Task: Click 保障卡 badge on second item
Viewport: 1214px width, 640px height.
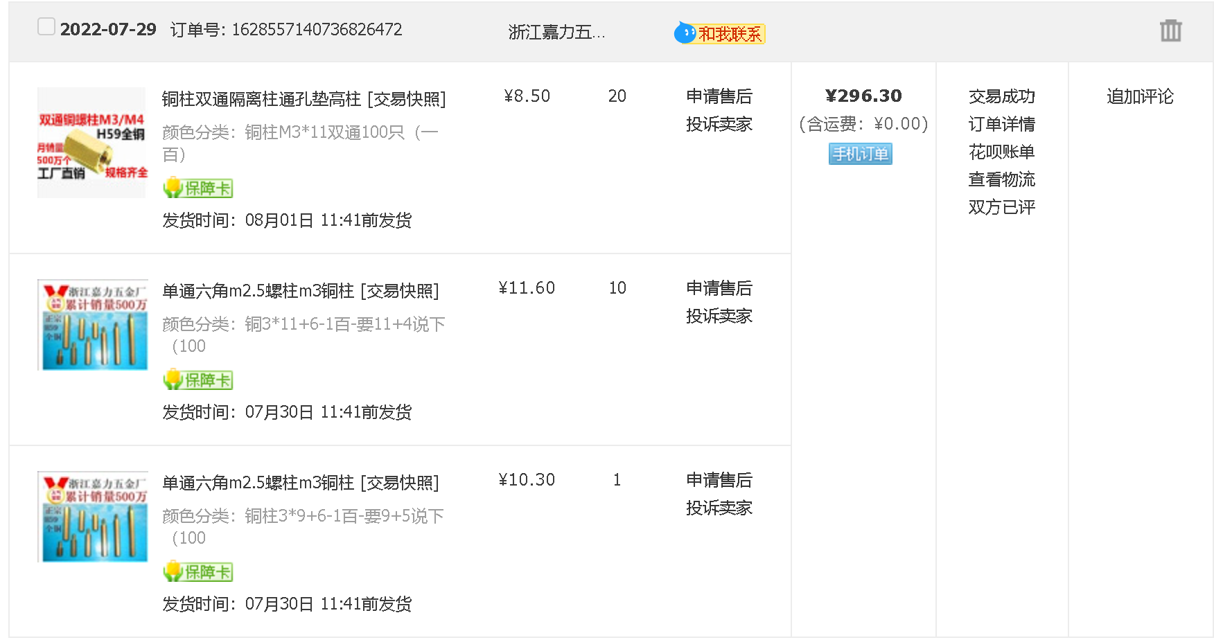Action: pos(198,380)
